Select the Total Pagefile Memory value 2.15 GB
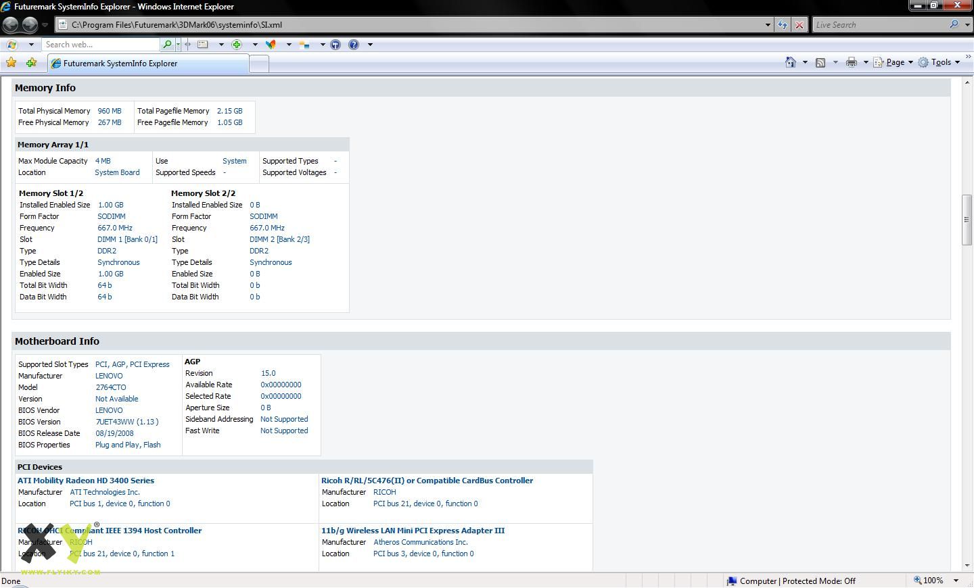974x588 pixels. pyautogui.click(x=229, y=111)
